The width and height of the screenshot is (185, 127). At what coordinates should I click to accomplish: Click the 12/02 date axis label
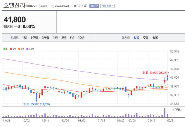click(x=26, y=121)
